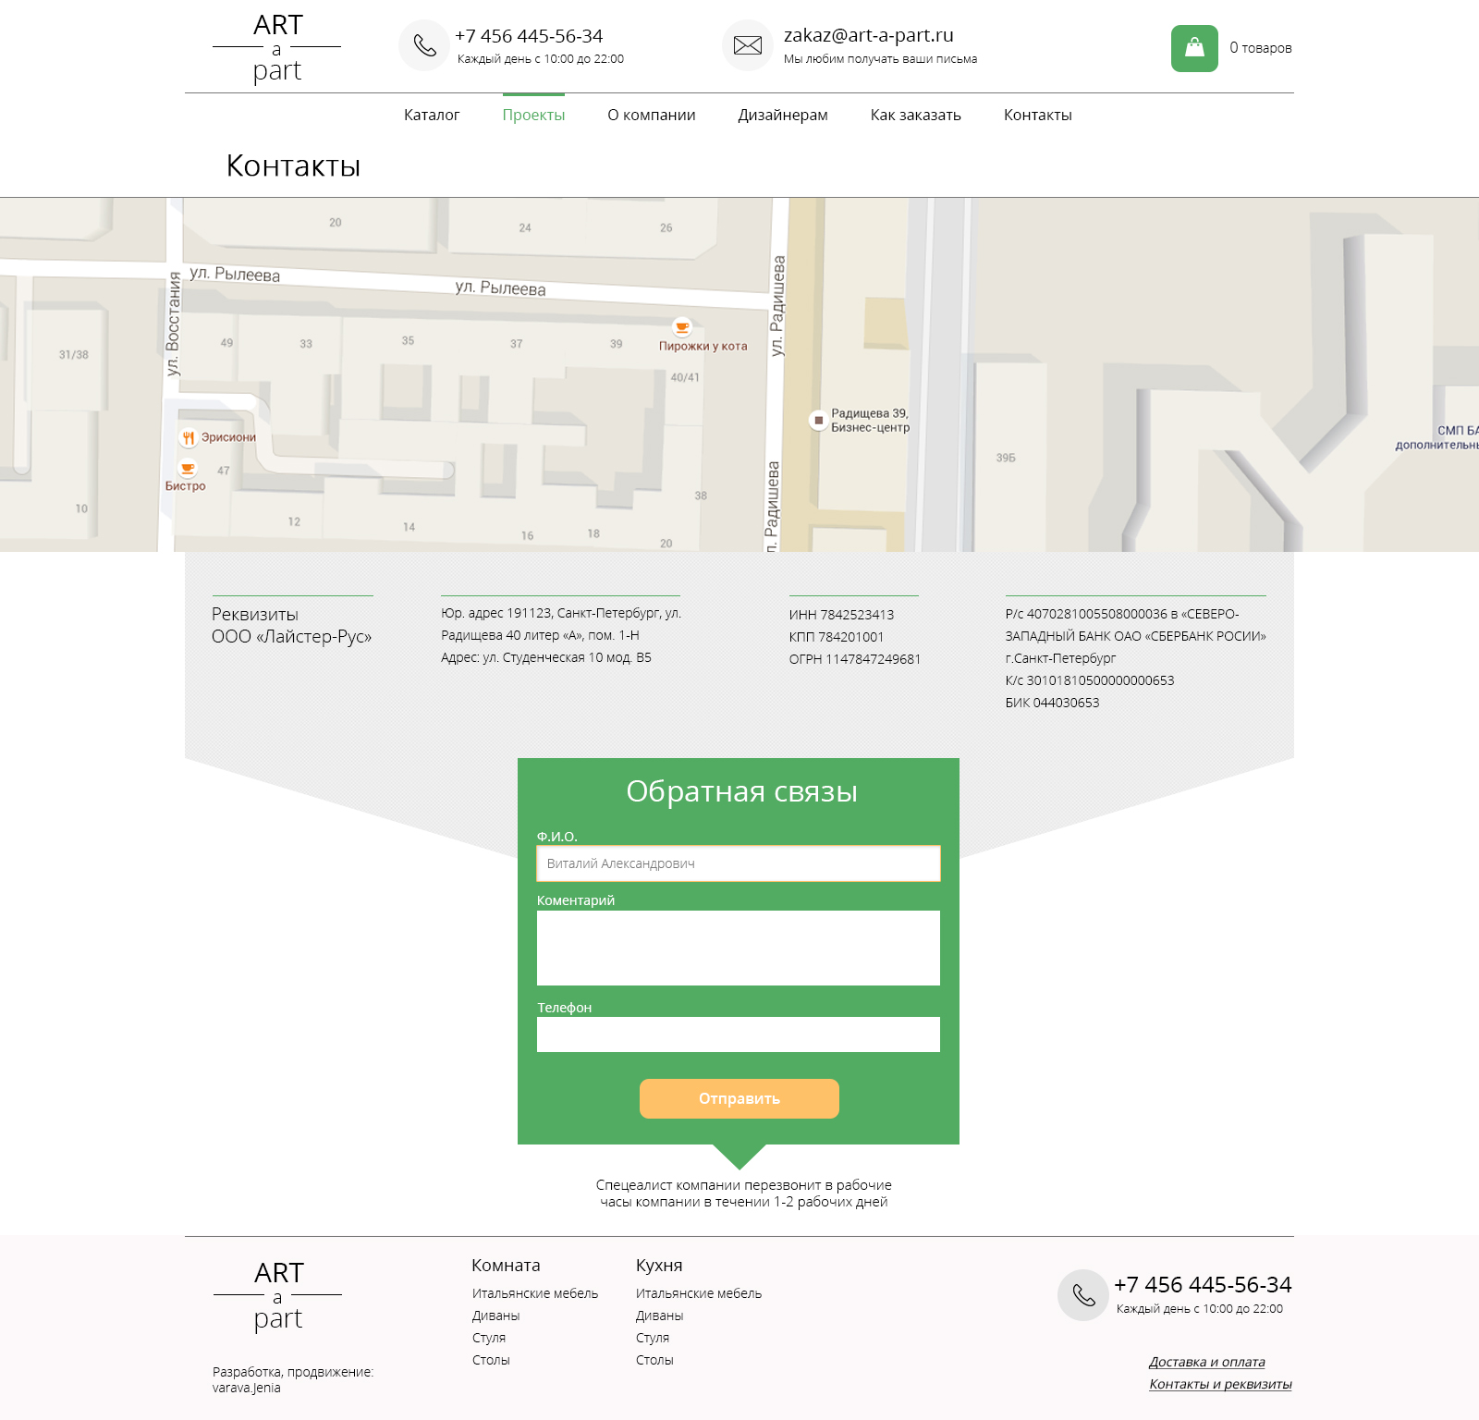
Task: Focus the Телефон input field
Action: click(x=739, y=1034)
